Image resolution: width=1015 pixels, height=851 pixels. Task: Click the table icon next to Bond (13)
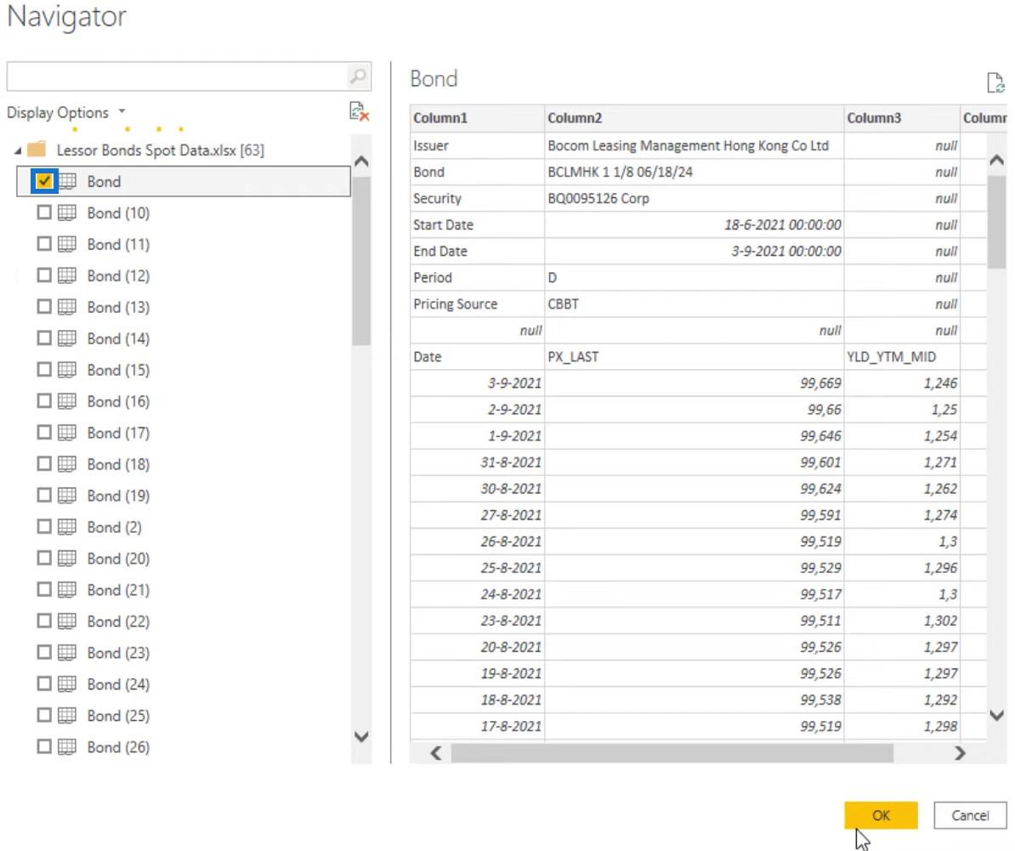pyautogui.click(x=66, y=307)
